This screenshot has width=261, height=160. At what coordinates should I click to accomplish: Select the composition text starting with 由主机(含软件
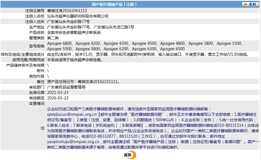(148, 54)
